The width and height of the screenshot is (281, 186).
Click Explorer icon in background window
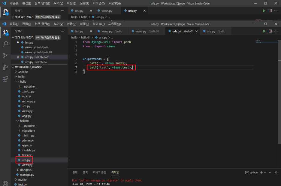click(x=5, y=12)
